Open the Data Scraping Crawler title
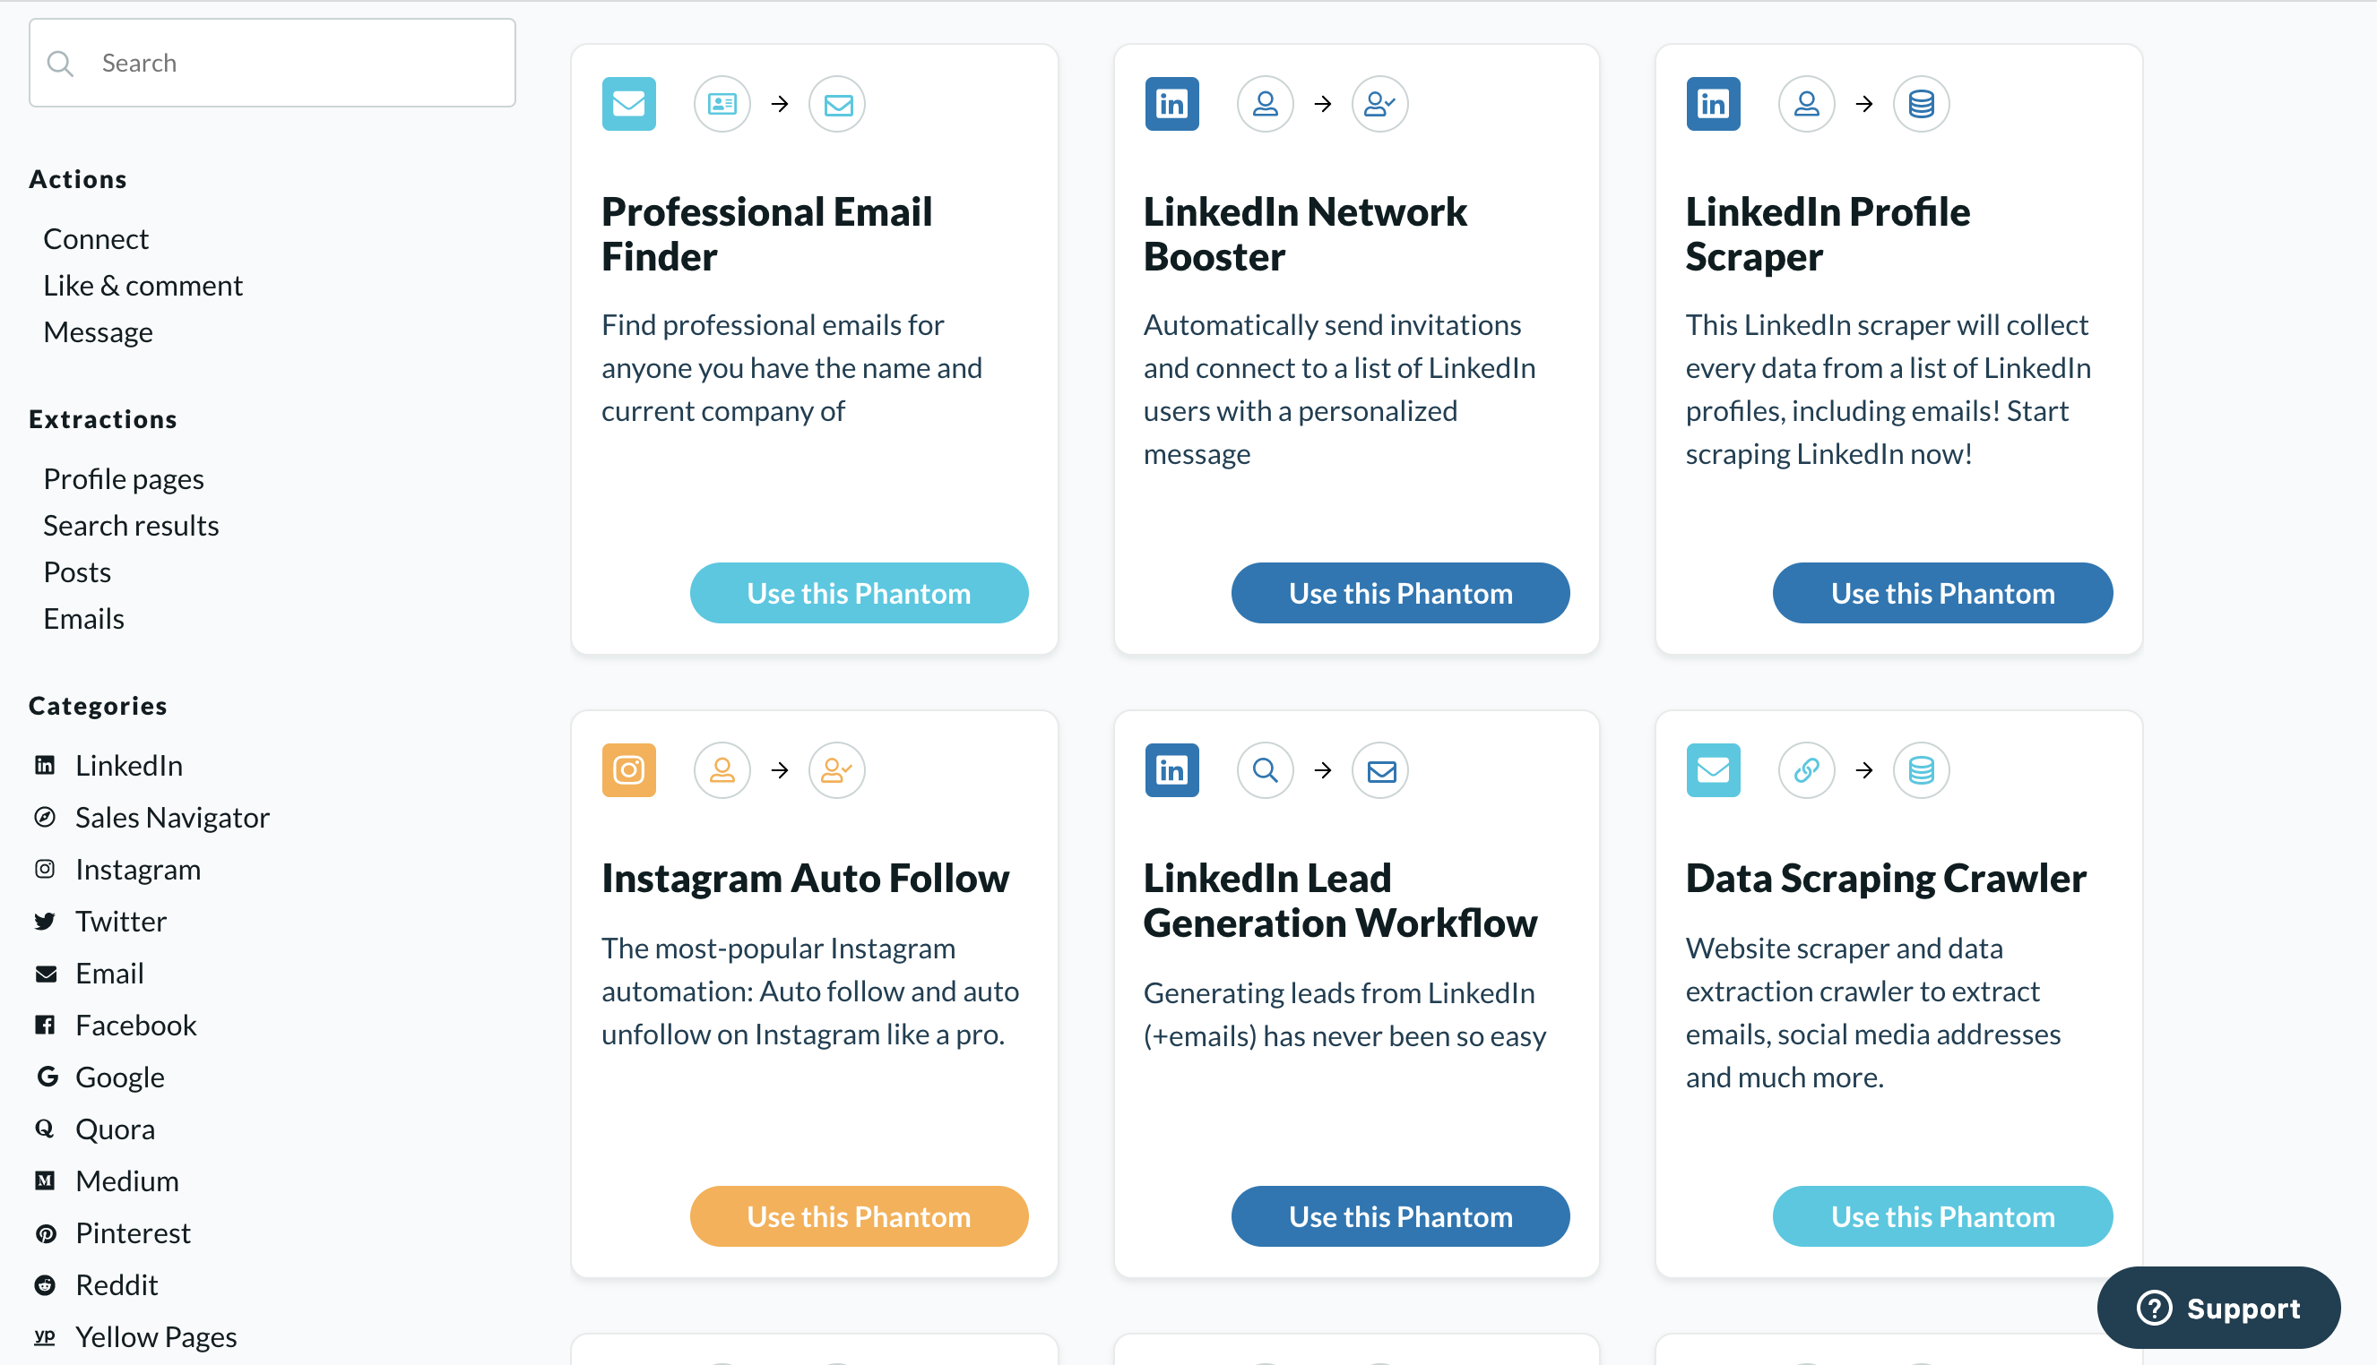Screen dimensions: 2377x1365 click(x=1886, y=878)
